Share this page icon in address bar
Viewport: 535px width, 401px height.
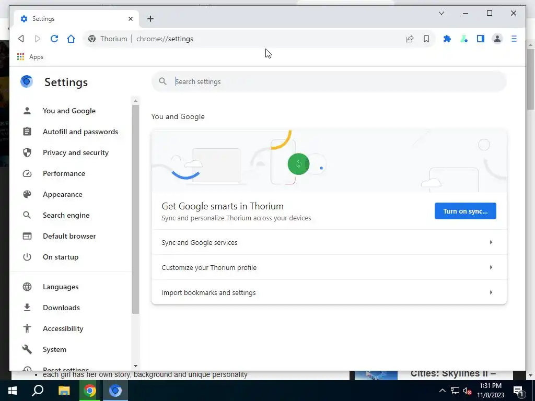tap(410, 39)
